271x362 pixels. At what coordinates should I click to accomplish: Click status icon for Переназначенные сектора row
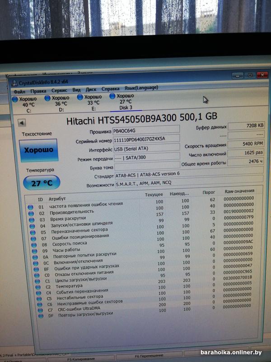33,233
